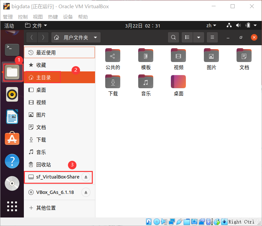This screenshot has height=226, width=262.
Task: Click 活动 in the top bar
Action: 9,26
